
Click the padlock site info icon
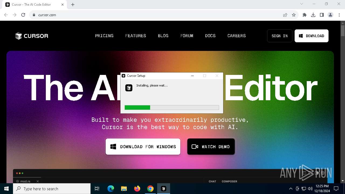(x=34, y=15)
